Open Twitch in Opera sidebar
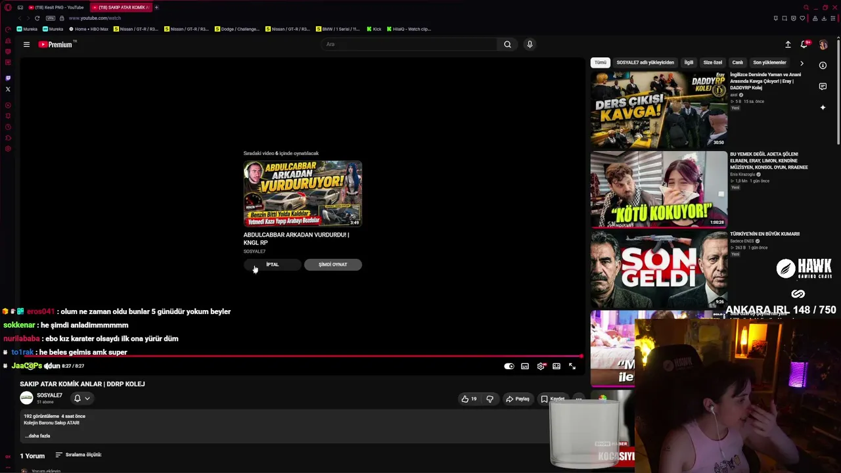841x473 pixels. tap(8, 78)
